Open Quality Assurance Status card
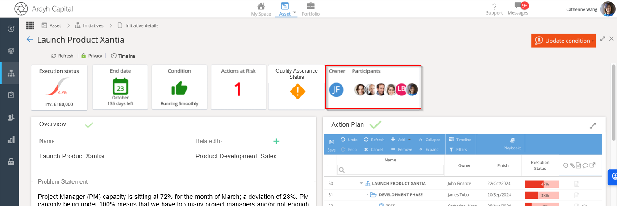This screenshot has height=206, width=617. [296, 87]
